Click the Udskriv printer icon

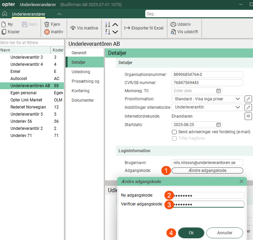coord(173,24)
